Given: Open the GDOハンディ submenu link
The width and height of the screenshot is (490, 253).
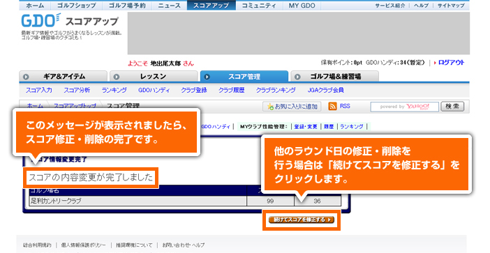Looking at the screenshot, I should click(x=154, y=90).
